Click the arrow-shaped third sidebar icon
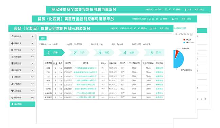The image size is (220, 128). coord(12,50)
